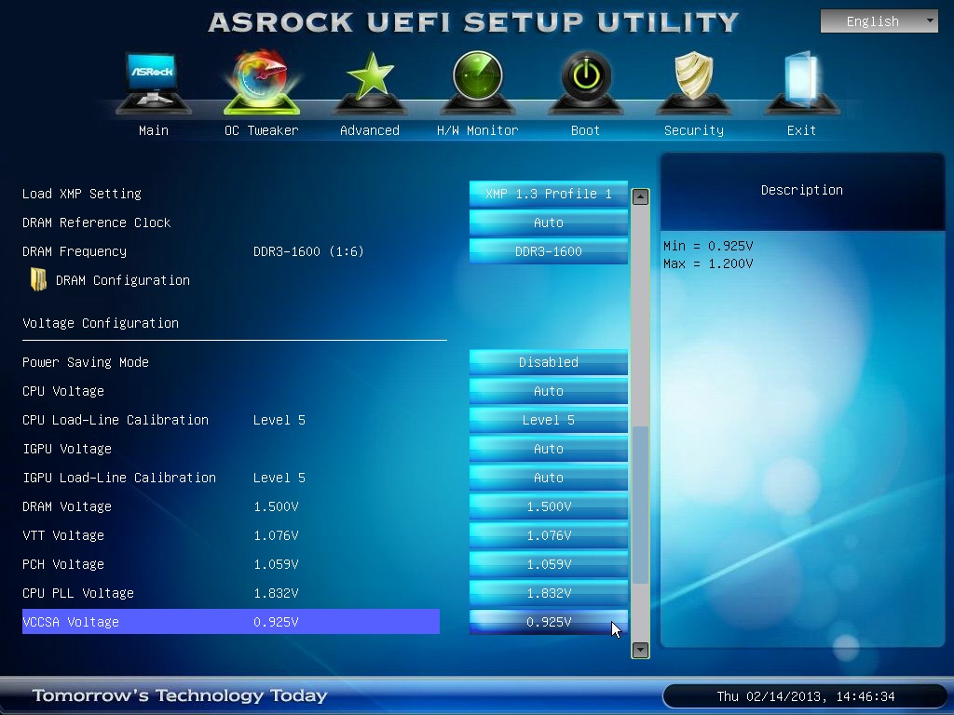Image resolution: width=954 pixels, height=715 pixels.
Task: Switch to the Advanced tab label
Action: click(370, 130)
